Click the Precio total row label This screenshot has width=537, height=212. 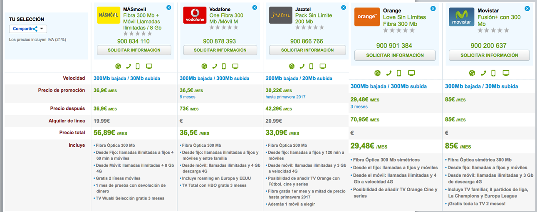(x=72, y=133)
